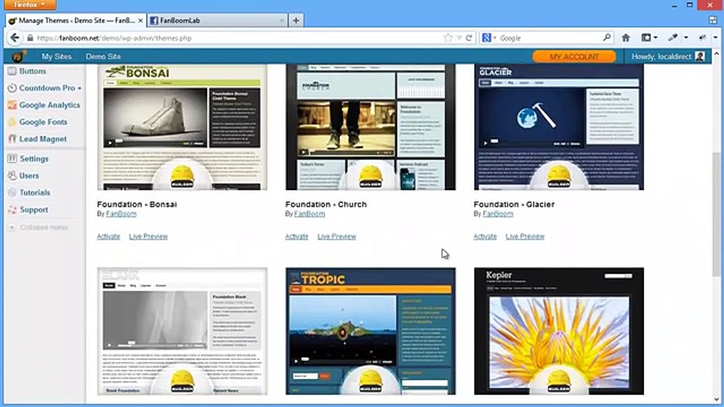Click the FanBoom logo in admin bar
The width and height of the screenshot is (724, 407).
point(19,57)
